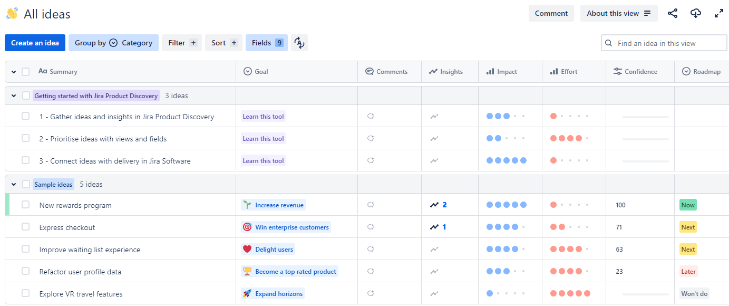Select the checkbox on the Sample ideas group row

25,184
